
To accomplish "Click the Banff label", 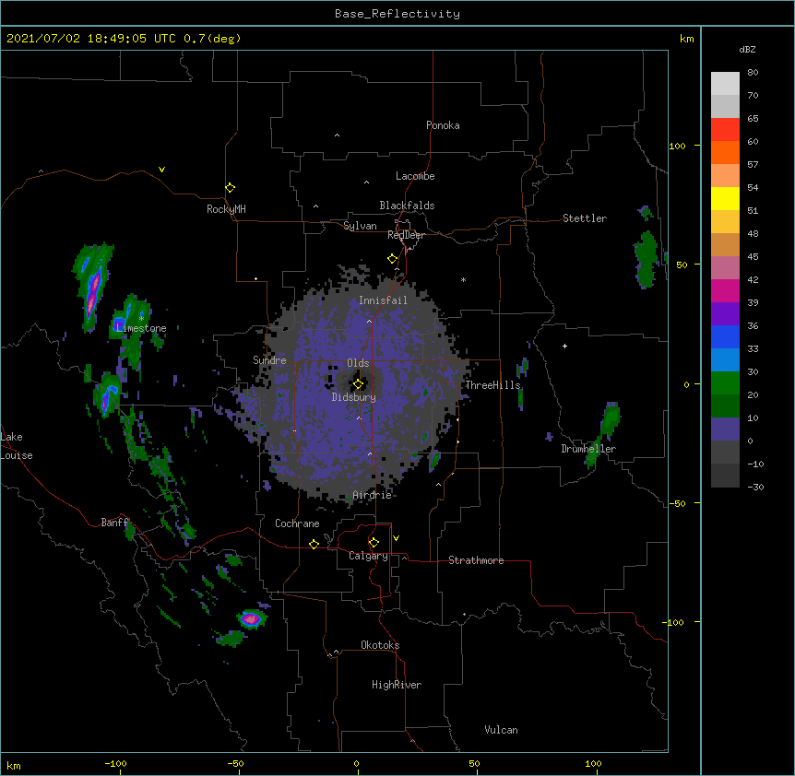I will 114,523.
